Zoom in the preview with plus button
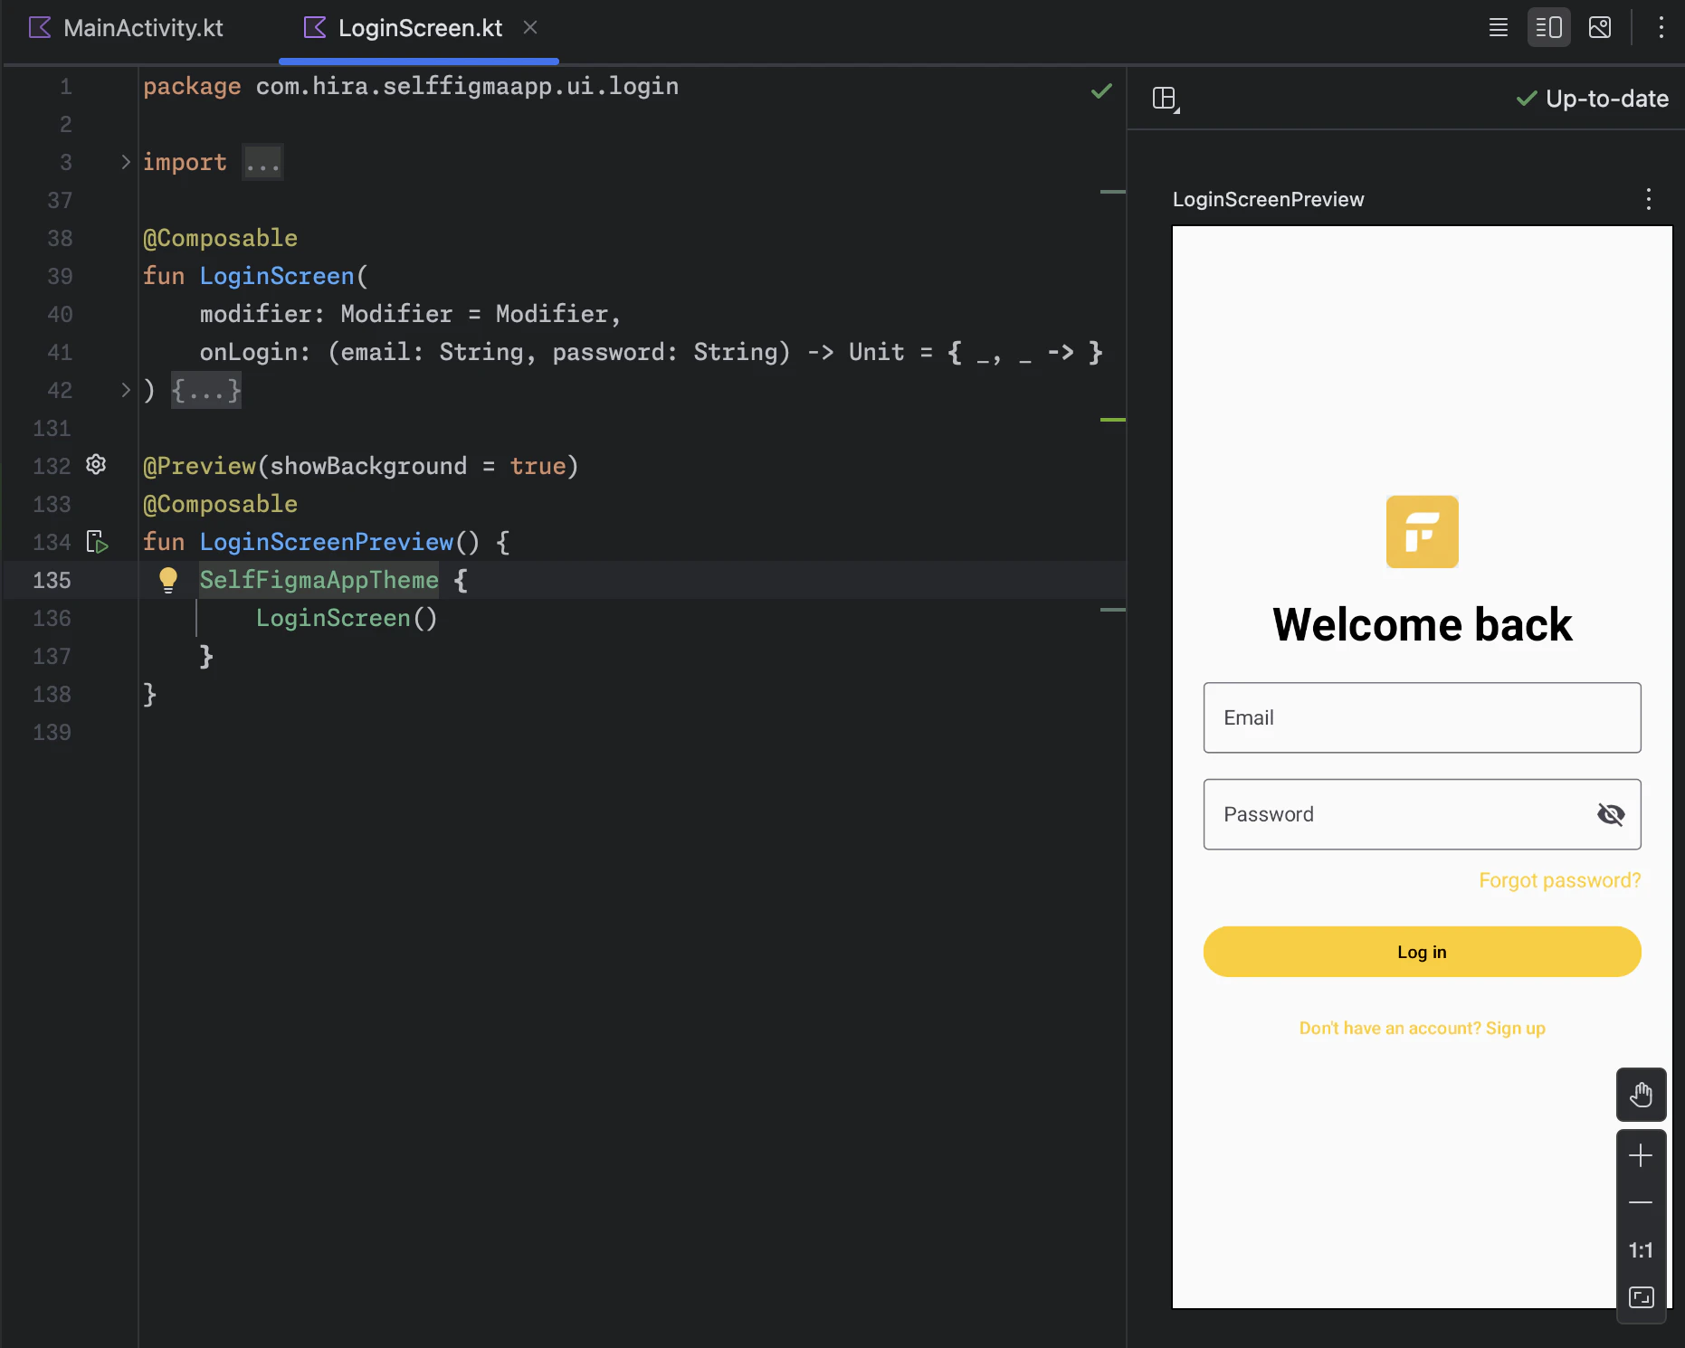Screen dimensions: 1685x1348 point(1641,1155)
